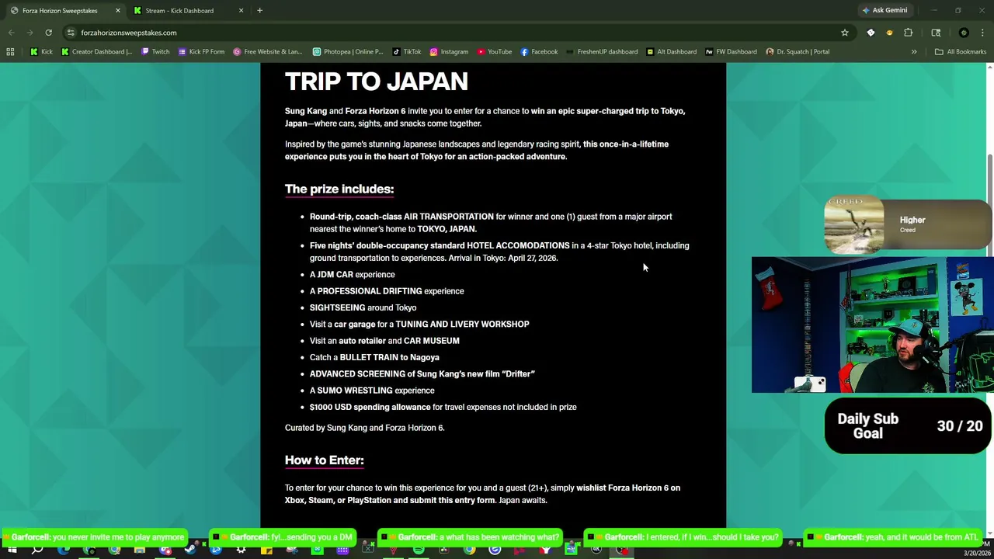Image resolution: width=994 pixels, height=559 pixels.
Task: Click '$1000 USD spending allowance' item
Action: coord(443,407)
